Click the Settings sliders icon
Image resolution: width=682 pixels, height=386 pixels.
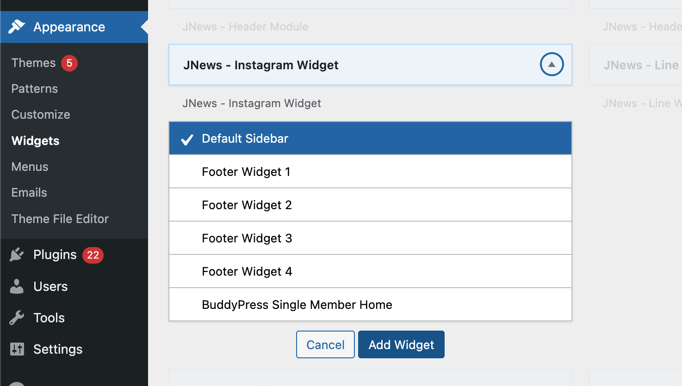[x=17, y=349]
